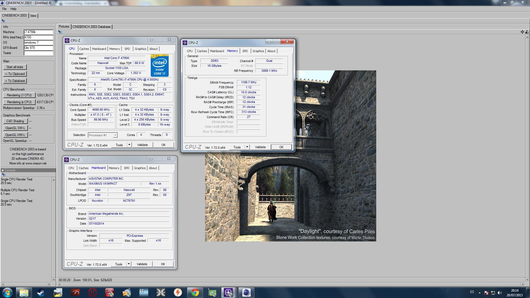Click the orange lightning bolt taskbar icon
Viewport: 530px width, 298px height.
pos(178,292)
